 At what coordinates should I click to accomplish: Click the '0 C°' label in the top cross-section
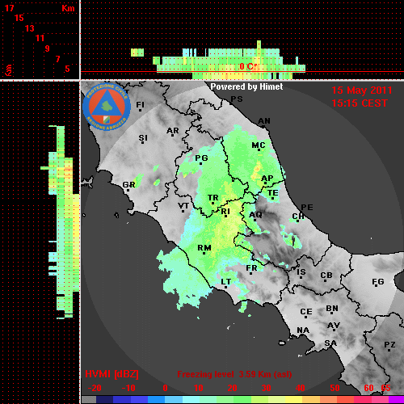pyautogui.click(x=248, y=66)
